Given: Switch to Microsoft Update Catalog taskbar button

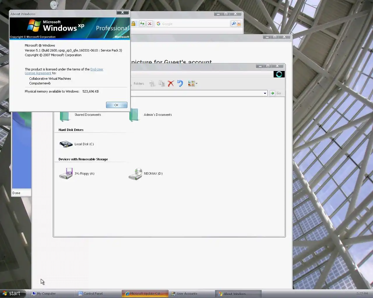Looking at the screenshot, I should click(x=145, y=294).
